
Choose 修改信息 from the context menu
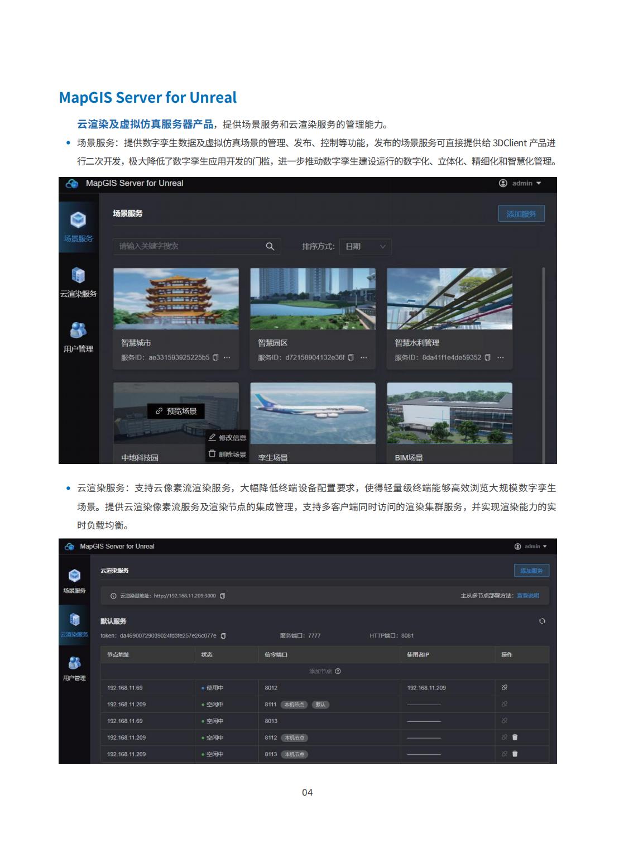[x=227, y=438]
